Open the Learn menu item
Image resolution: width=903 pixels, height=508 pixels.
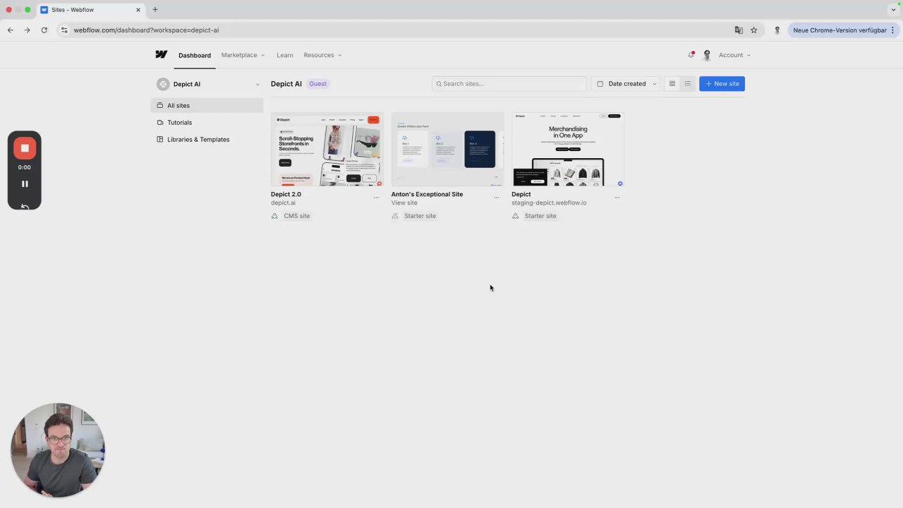[285, 55]
